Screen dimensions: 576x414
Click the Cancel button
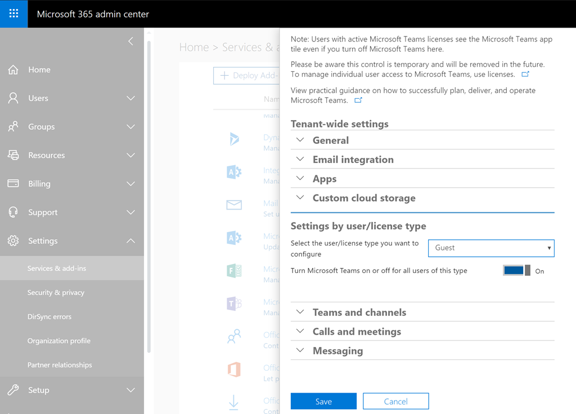pos(395,401)
